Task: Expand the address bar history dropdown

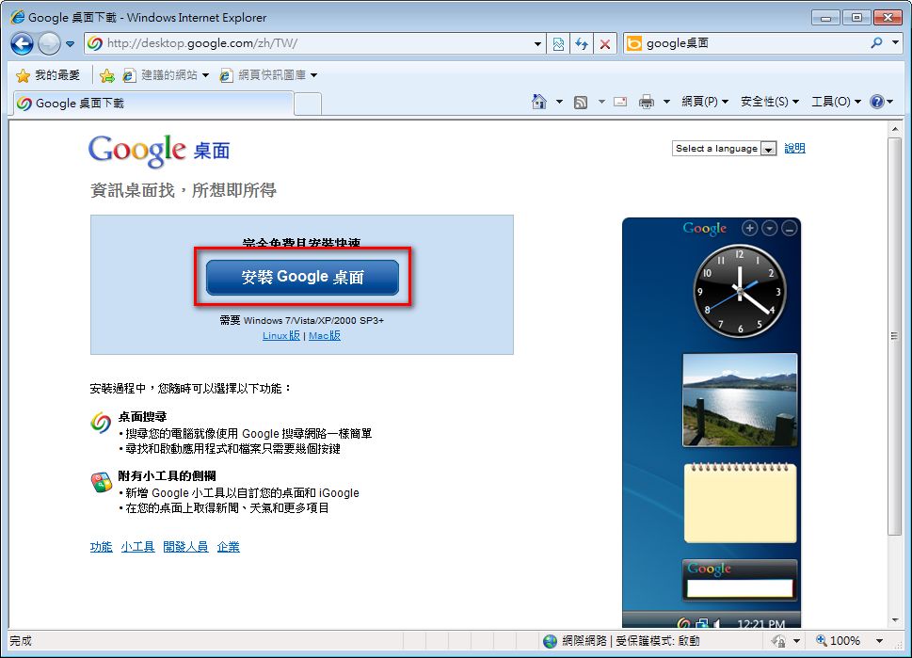Action: coord(538,43)
